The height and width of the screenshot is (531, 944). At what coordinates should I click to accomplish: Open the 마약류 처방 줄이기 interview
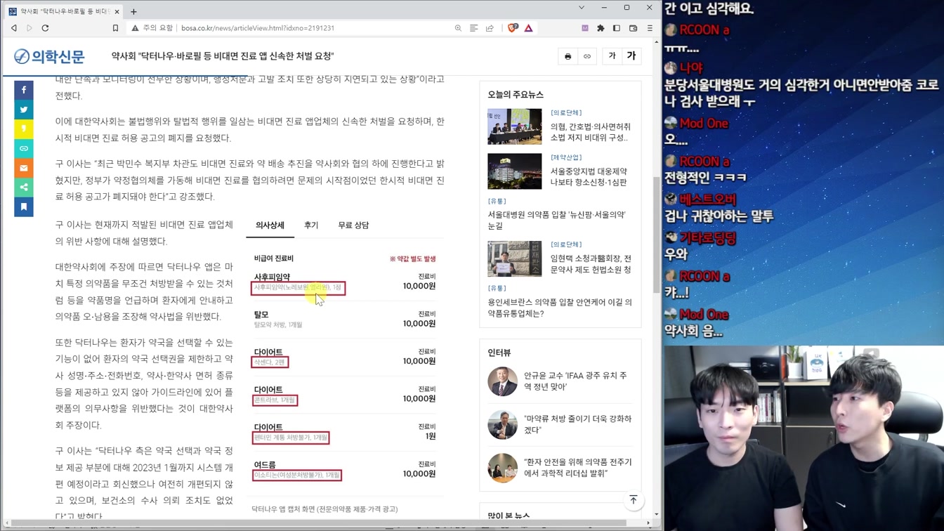577,424
